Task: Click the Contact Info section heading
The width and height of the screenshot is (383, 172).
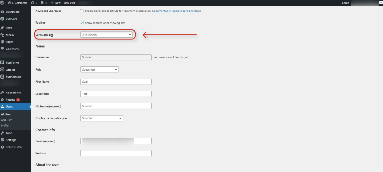Action: point(45,130)
